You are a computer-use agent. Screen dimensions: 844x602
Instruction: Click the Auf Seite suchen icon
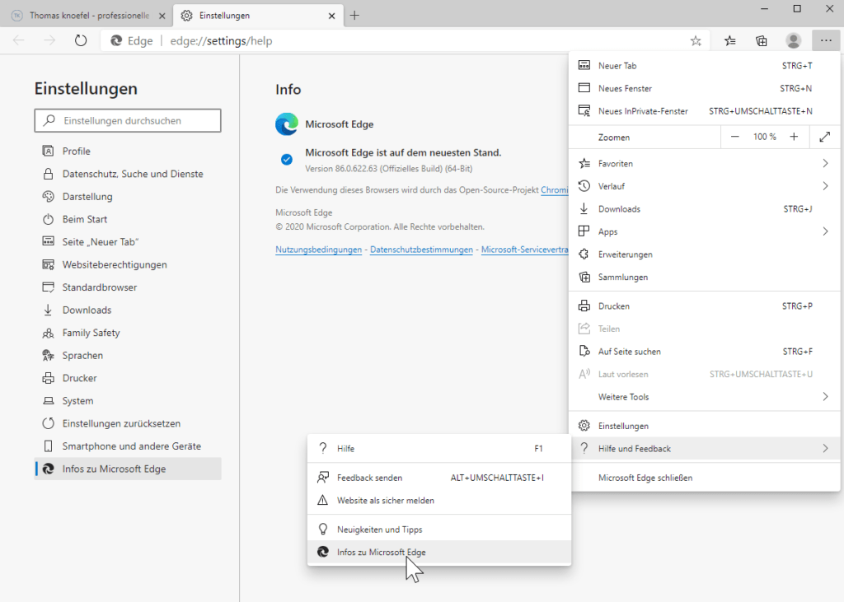584,352
